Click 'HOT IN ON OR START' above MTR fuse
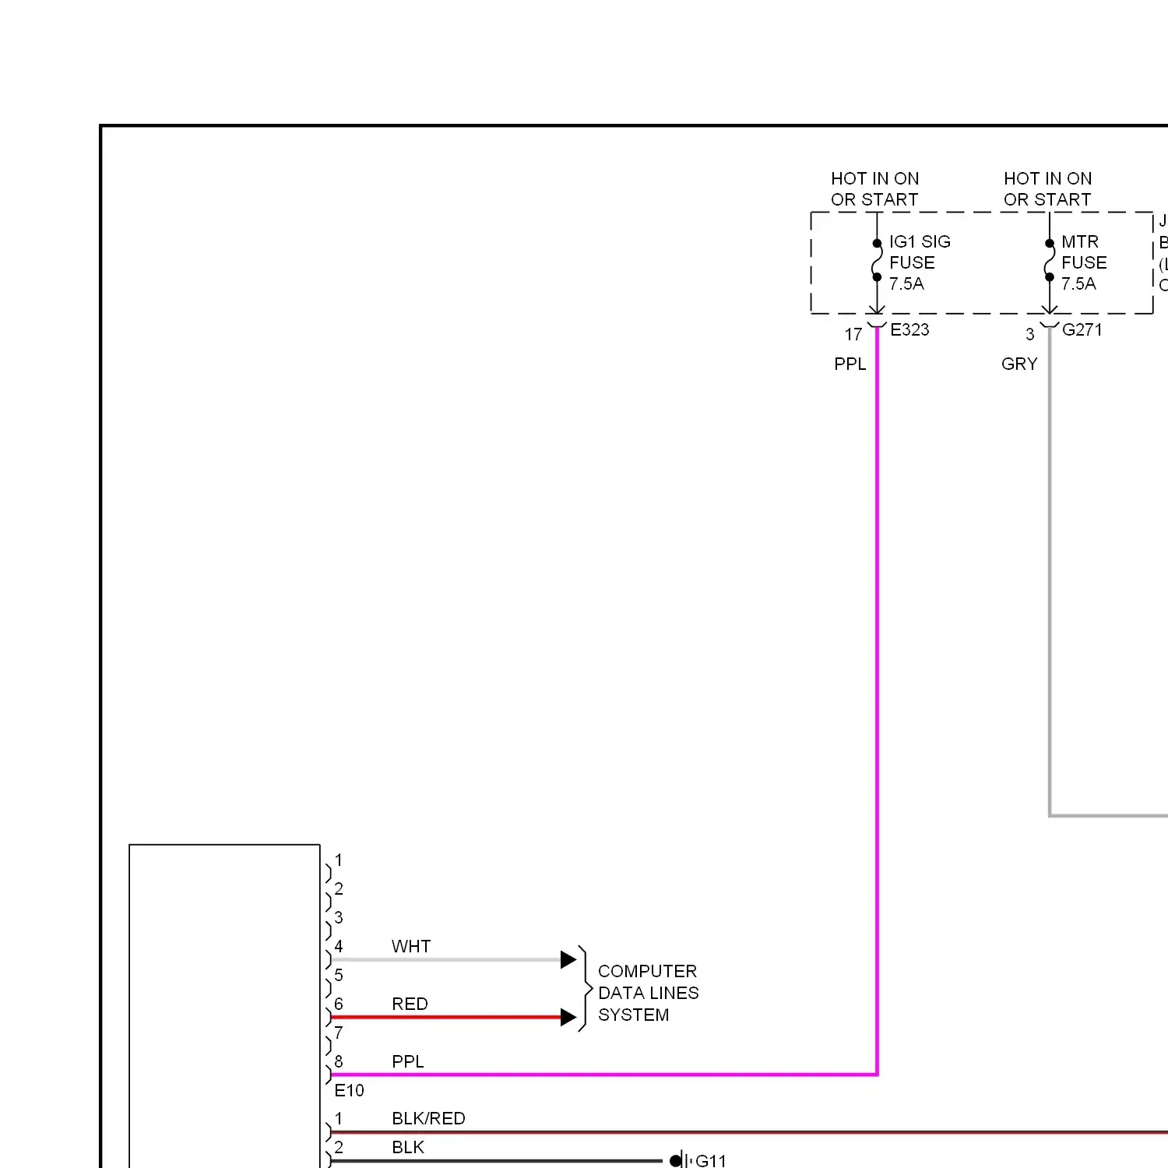Viewport: 1168px width, 1168px height. [x=1047, y=189]
